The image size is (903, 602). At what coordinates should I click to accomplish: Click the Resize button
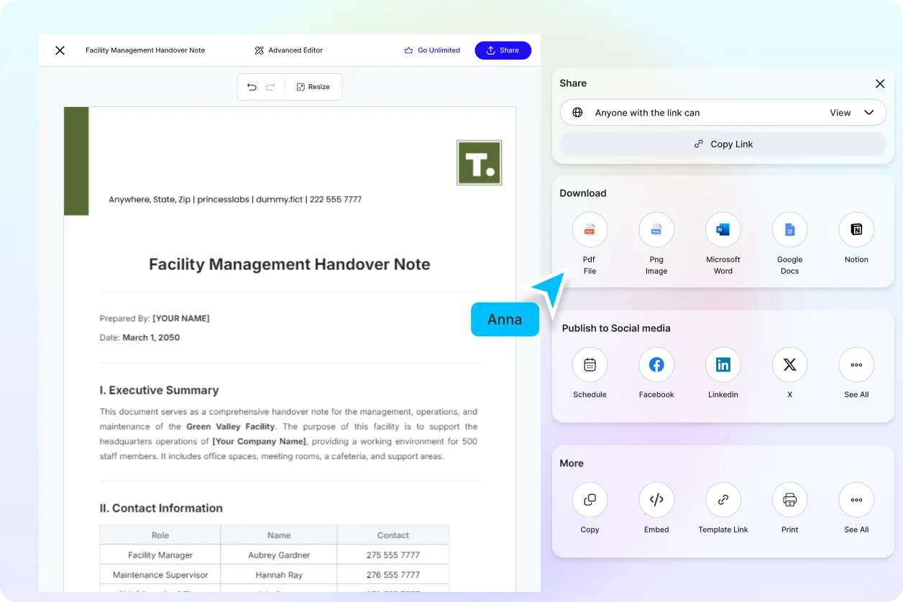point(313,87)
